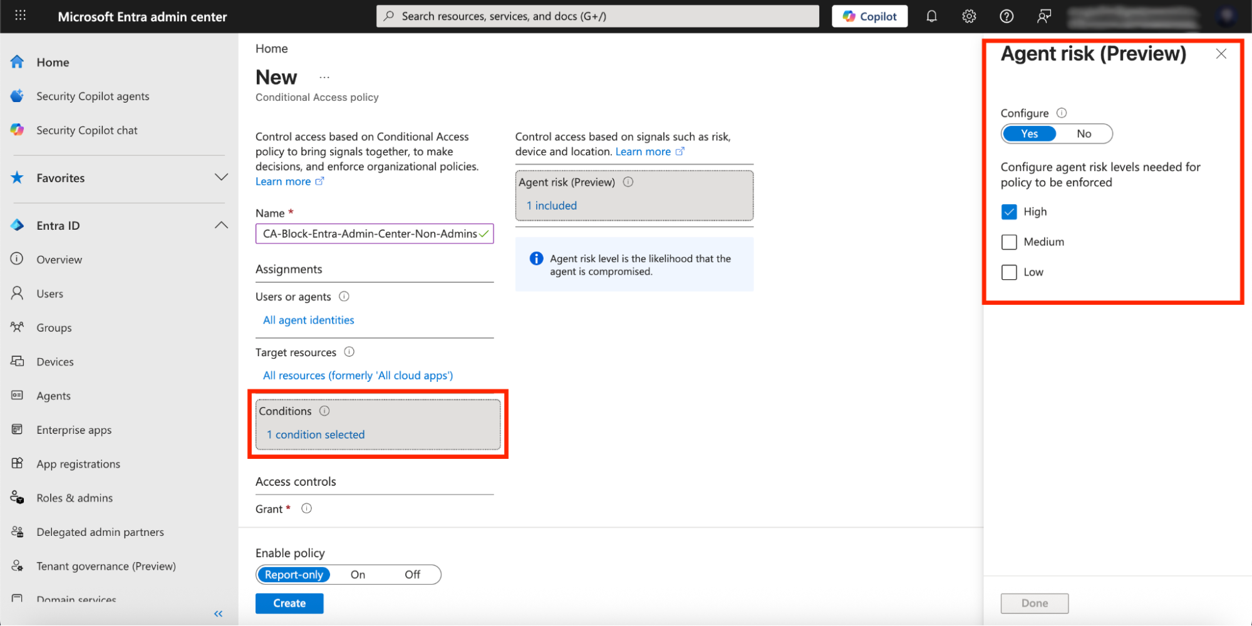Click All agent identities link
The width and height of the screenshot is (1252, 626).
309,320
